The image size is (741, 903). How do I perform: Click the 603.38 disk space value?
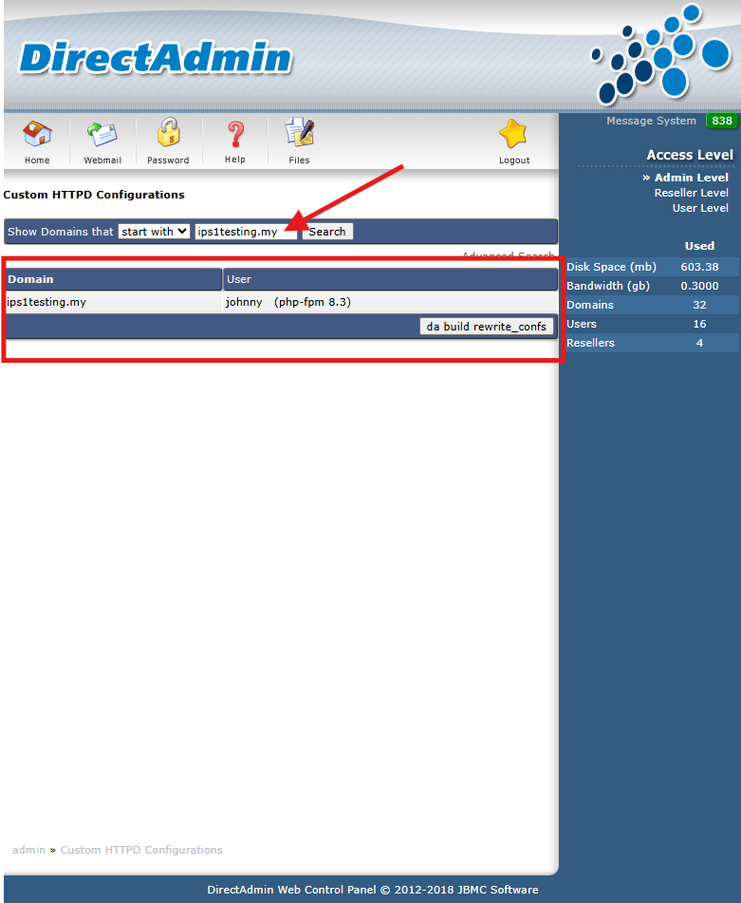(x=699, y=267)
